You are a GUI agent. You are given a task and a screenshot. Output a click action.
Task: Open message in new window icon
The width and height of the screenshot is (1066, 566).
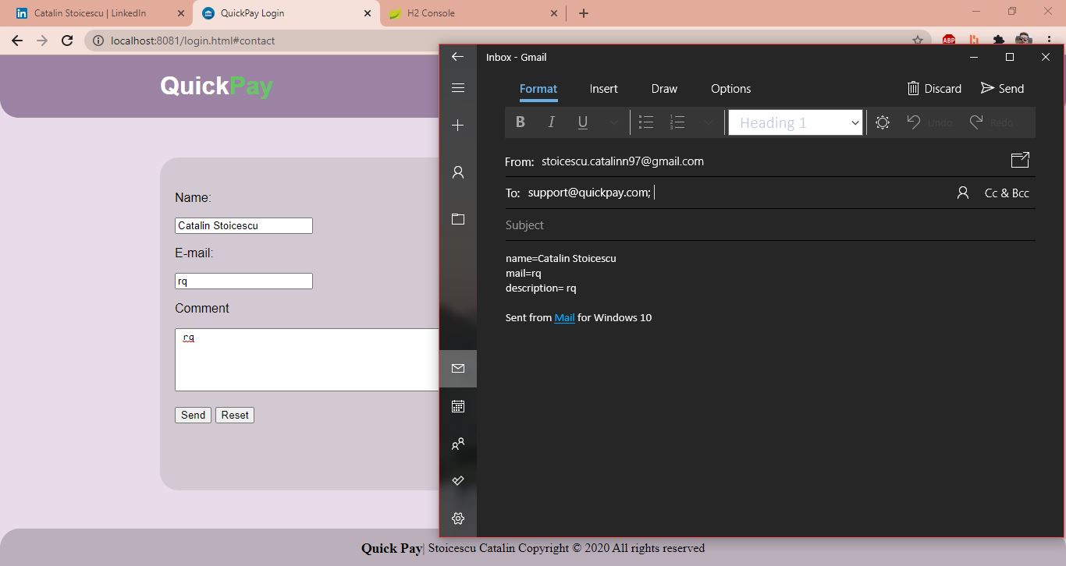[1020, 160]
